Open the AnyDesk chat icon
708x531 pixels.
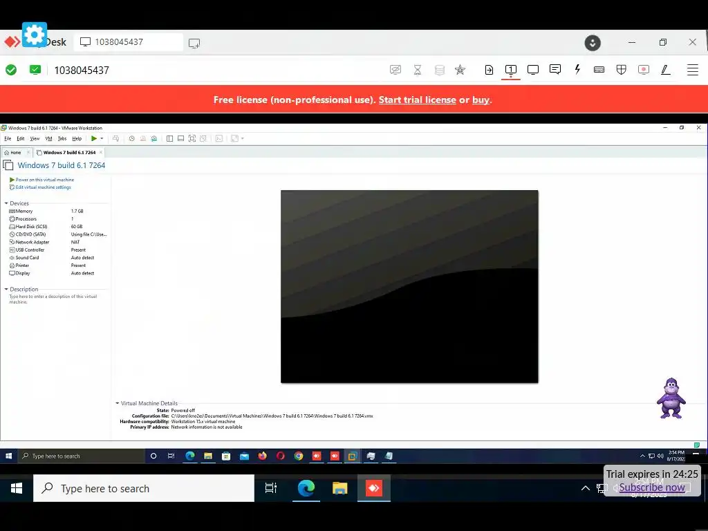(x=555, y=70)
